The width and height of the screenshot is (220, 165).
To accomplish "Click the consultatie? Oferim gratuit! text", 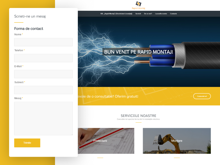I will 116,97.
